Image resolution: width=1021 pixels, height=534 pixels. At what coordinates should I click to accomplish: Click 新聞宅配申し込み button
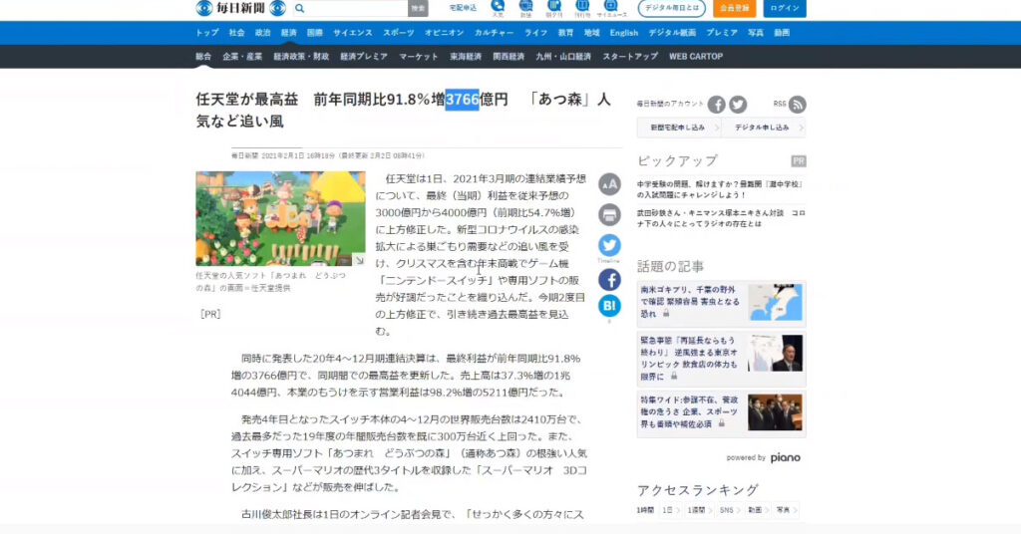tap(679, 128)
